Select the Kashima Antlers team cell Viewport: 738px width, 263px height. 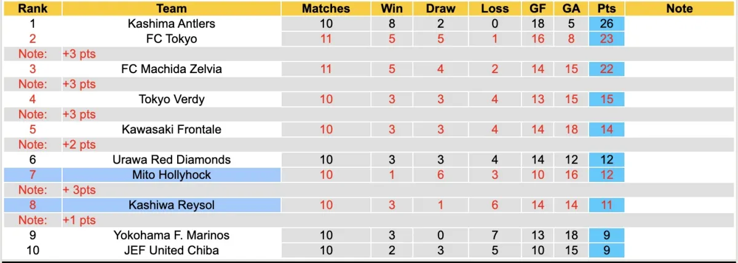[x=172, y=24]
